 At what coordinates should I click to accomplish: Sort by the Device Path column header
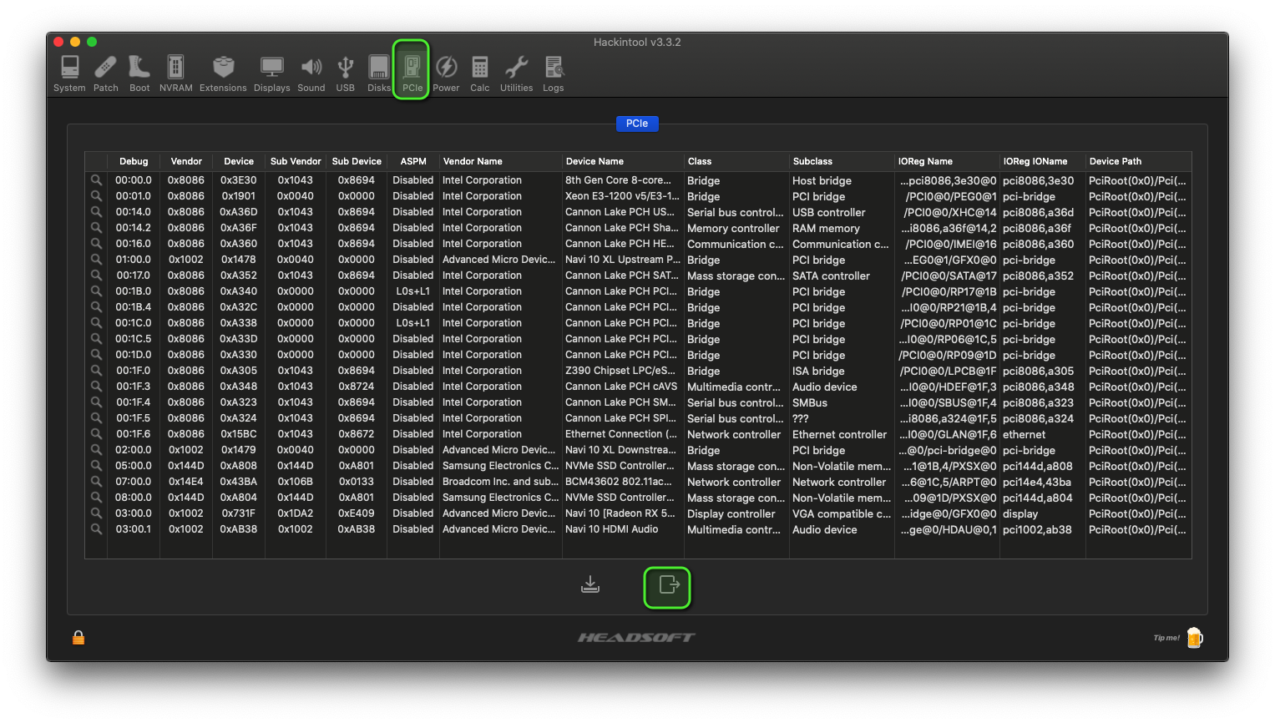point(1138,162)
